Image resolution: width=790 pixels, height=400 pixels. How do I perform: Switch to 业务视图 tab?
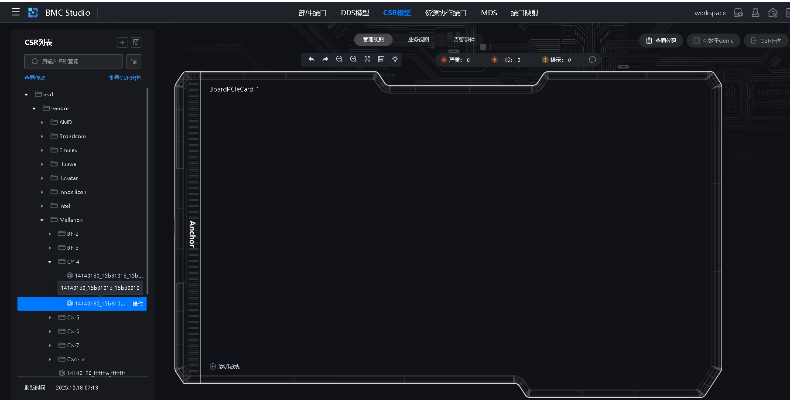(418, 40)
